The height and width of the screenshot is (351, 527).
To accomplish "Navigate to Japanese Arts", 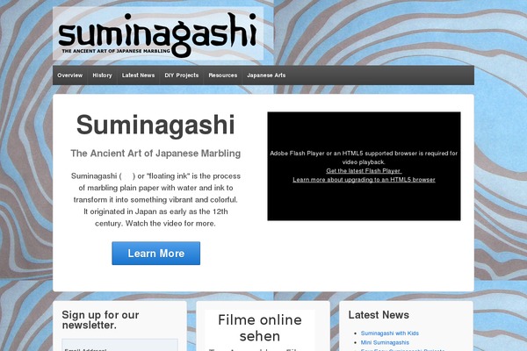I will click(x=266, y=75).
